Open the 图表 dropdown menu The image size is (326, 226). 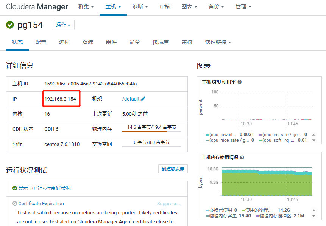coord(189,7)
